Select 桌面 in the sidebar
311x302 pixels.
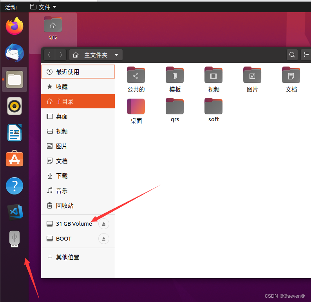click(x=78, y=116)
